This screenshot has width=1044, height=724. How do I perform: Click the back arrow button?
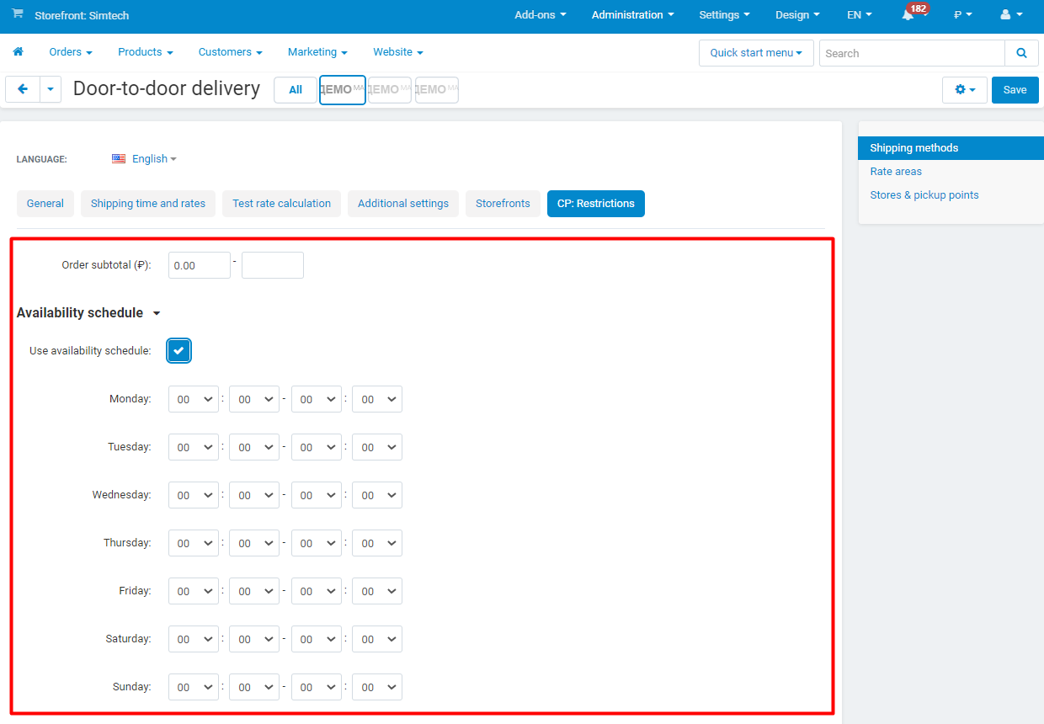click(x=23, y=89)
